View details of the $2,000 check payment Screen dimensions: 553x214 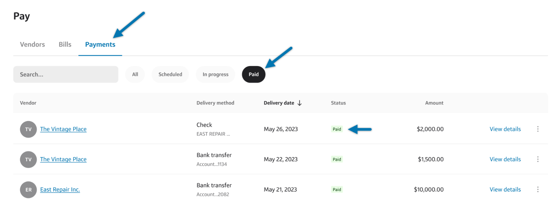[505, 129]
